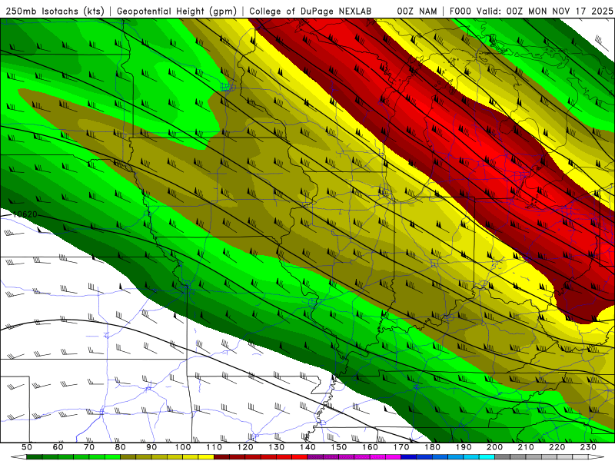Screen dimensions: 615x461
Task: Click the magenta swatch left of 170
Action: click(x=393, y=457)
